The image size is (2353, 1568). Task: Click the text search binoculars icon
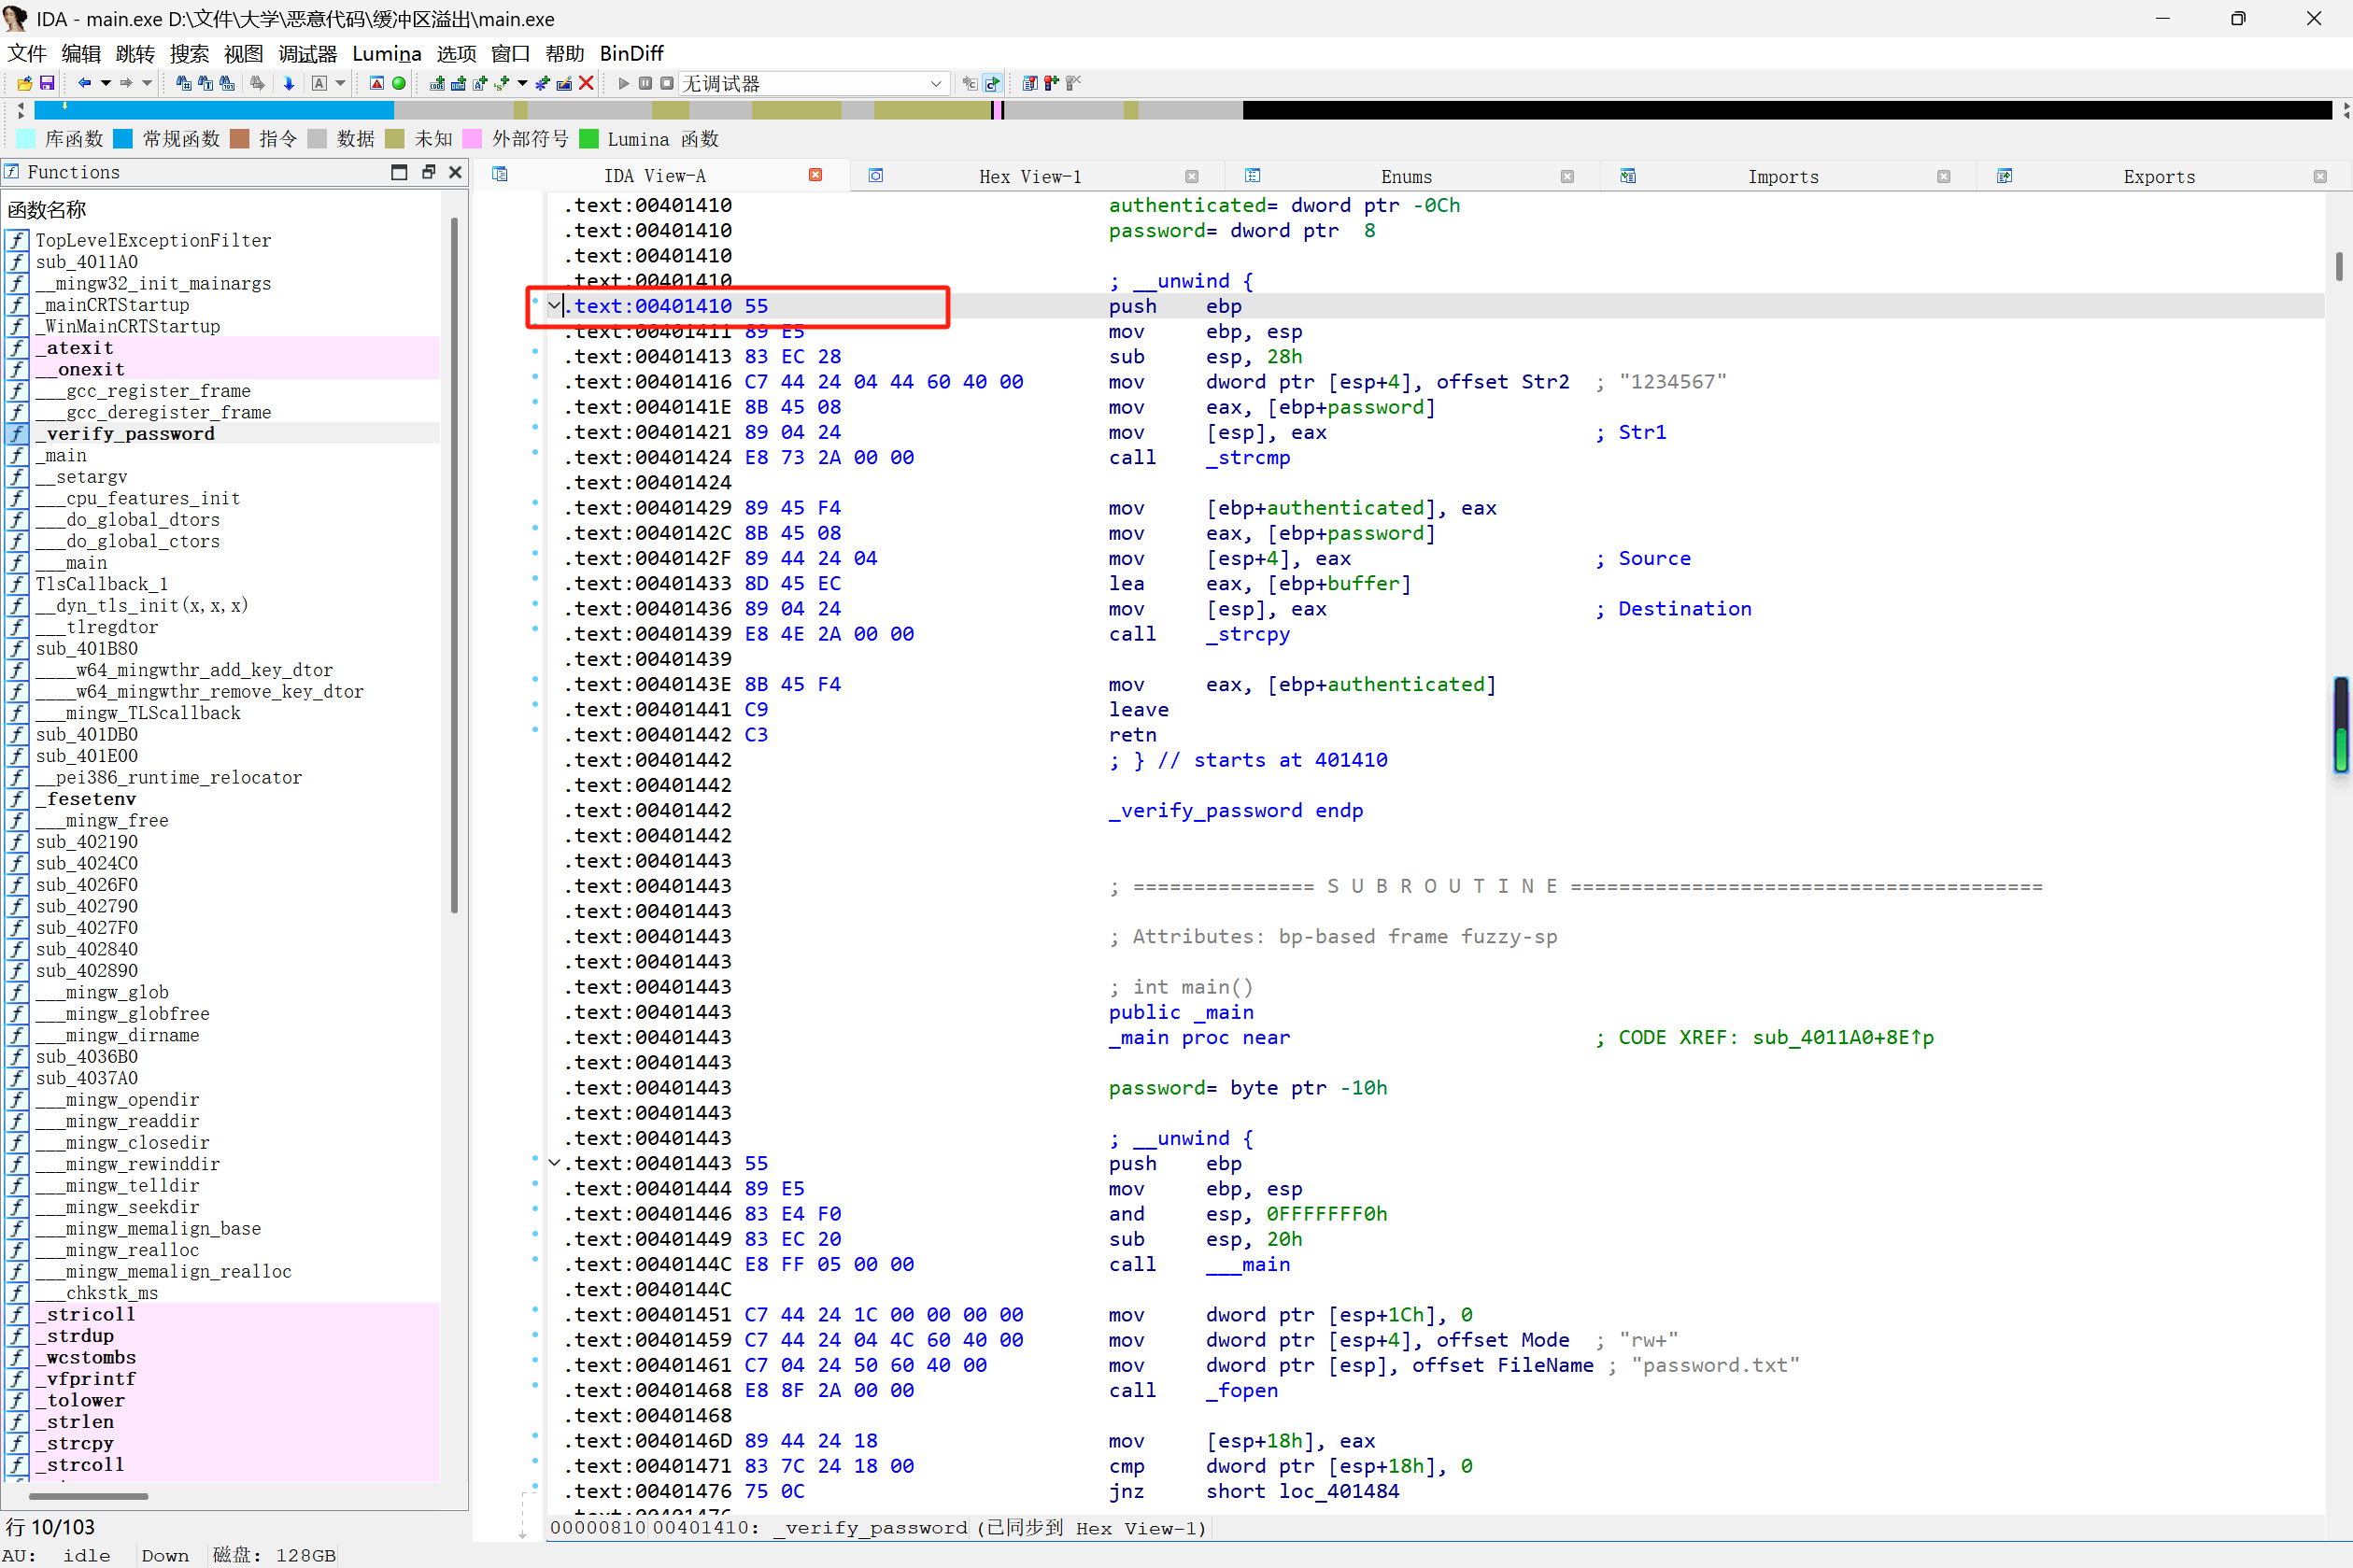click(x=206, y=83)
